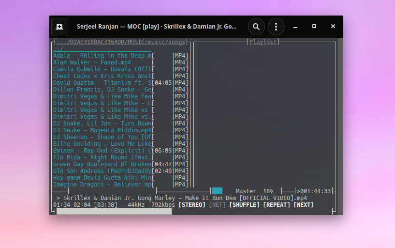
Task: Open the terminal search icon
Action: coord(256,27)
